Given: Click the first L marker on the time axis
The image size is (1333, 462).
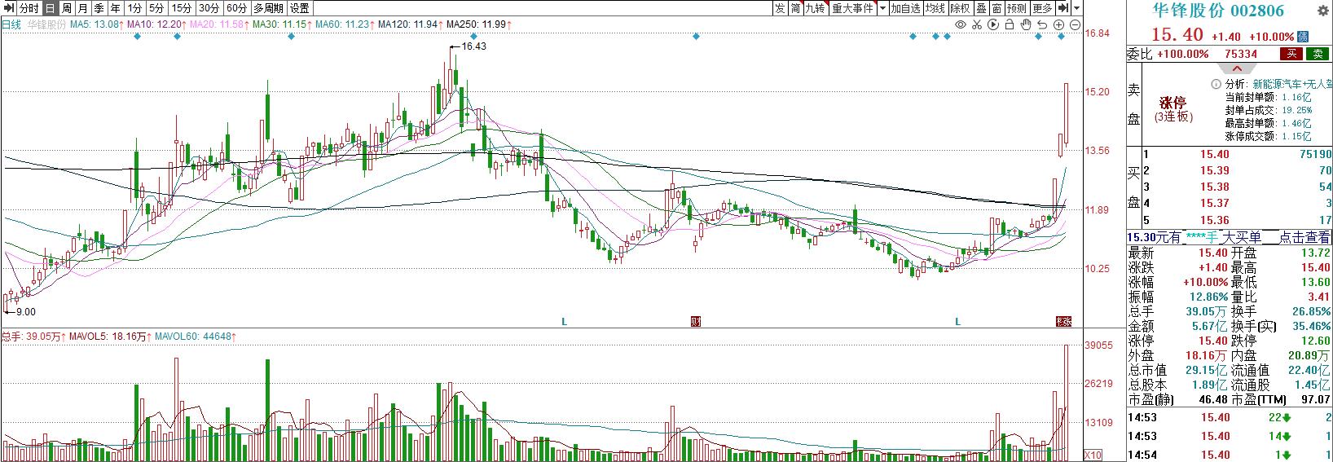Looking at the screenshot, I should [x=564, y=322].
